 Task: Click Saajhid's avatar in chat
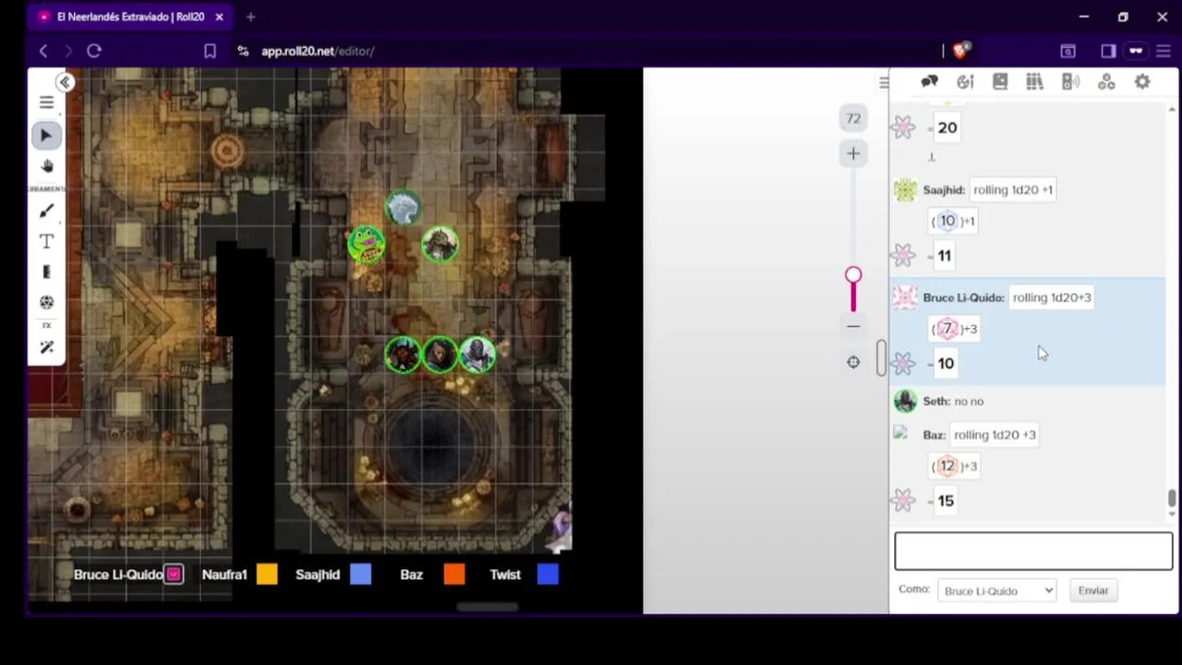[905, 190]
